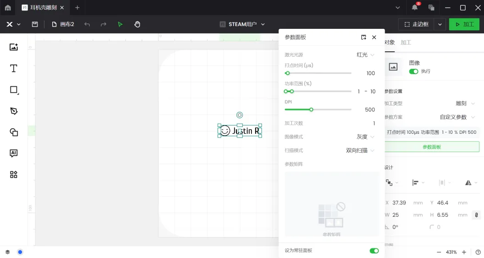Click the rotation handle above Justin R. image
The image size is (484, 258).
(239, 115)
